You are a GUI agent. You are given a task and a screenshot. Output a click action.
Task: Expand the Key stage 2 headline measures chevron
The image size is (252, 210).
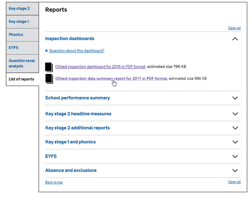point(235,114)
